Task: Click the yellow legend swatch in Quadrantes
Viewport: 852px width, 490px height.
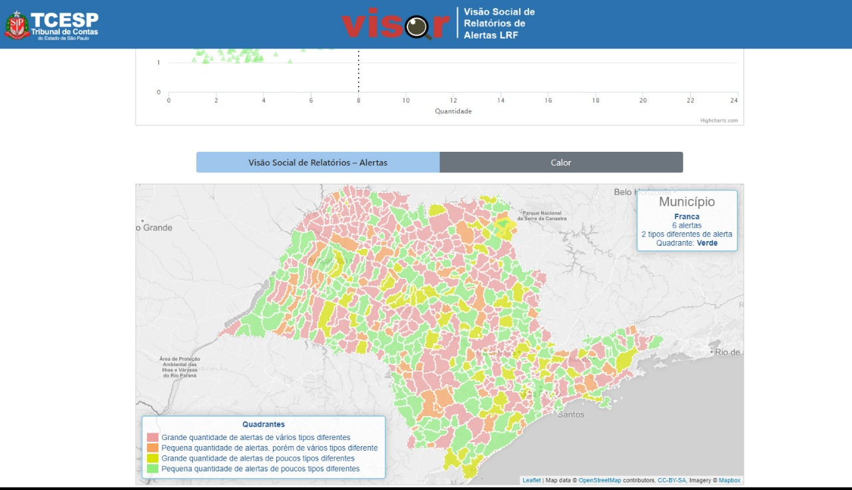Action: [152, 459]
